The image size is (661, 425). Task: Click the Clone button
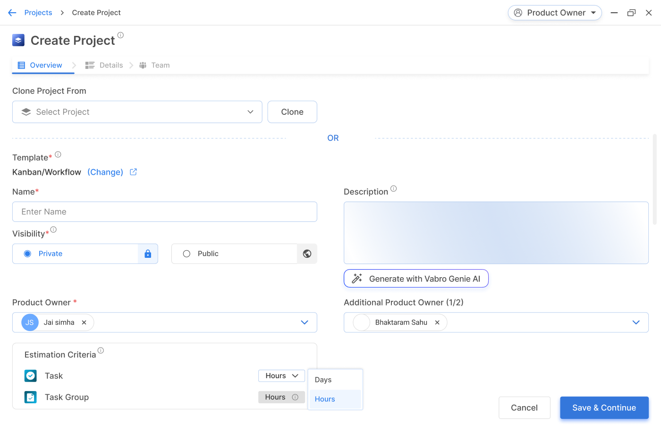(292, 112)
